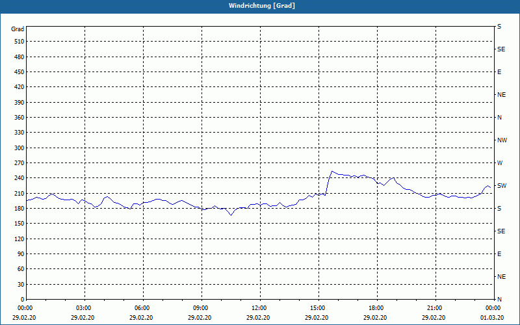Pick the 270 y-axis value

coord(19,163)
